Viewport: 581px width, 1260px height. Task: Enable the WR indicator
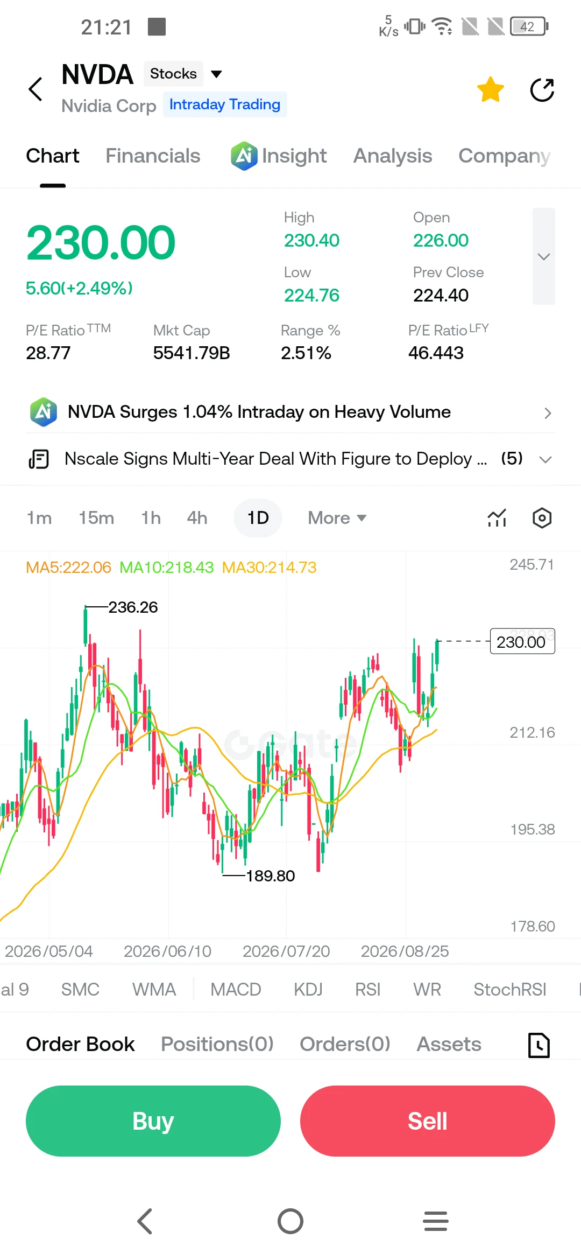[x=427, y=989]
